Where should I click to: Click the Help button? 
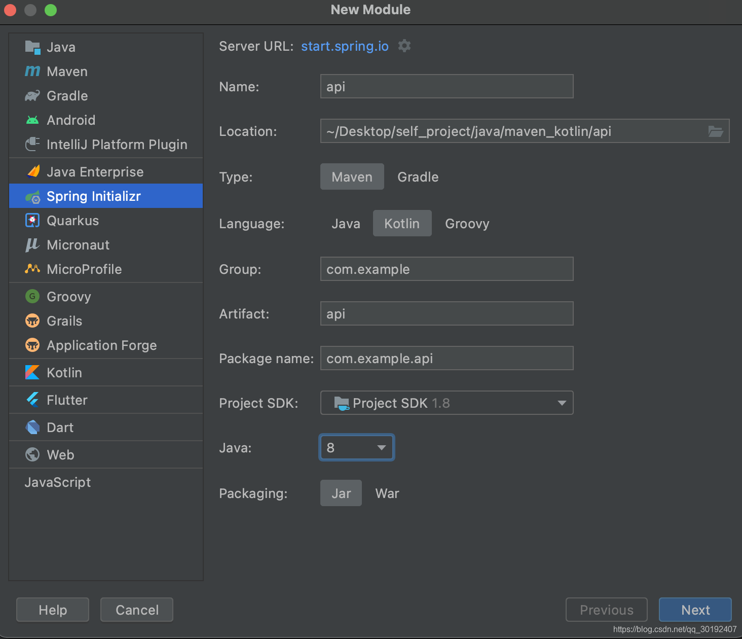tap(53, 610)
